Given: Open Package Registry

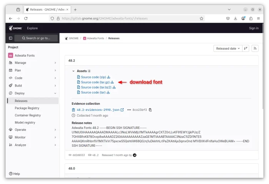Looking at the screenshot, I should pyautogui.click(x=27, y=108).
